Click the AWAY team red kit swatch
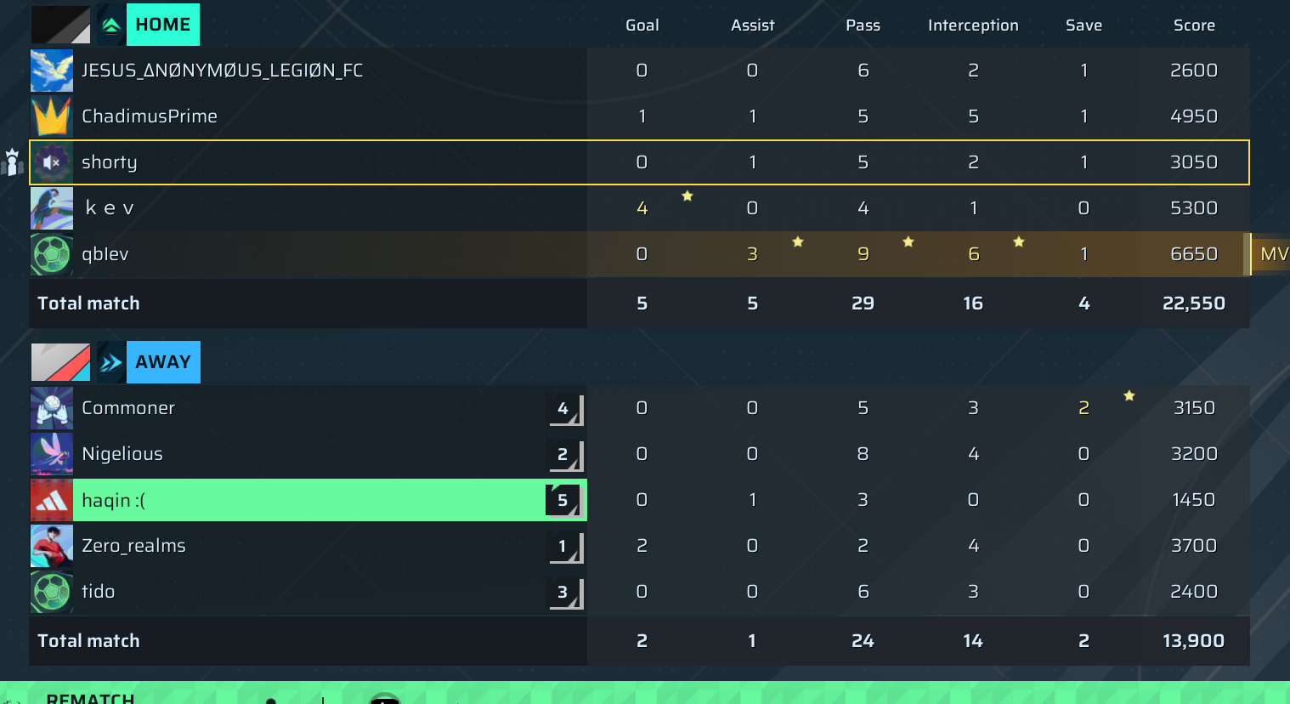This screenshot has width=1290, height=704. click(x=60, y=363)
